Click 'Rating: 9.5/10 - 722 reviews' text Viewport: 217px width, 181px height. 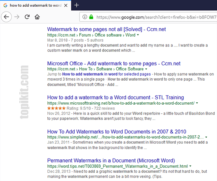click(x=91, y=108)
